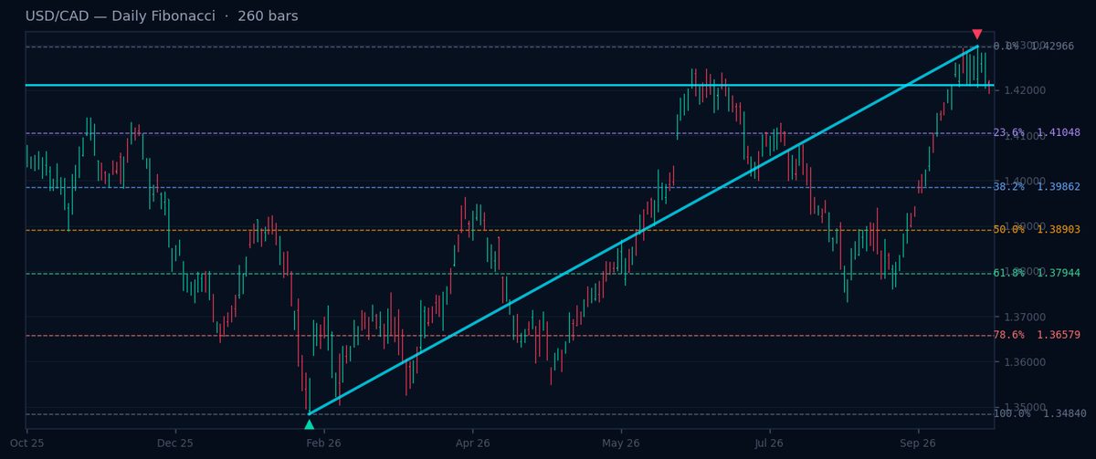Select the 61.8% 1.37944 Fibonacci label
Screen dimensions: 1096x459
(1037, 273)
